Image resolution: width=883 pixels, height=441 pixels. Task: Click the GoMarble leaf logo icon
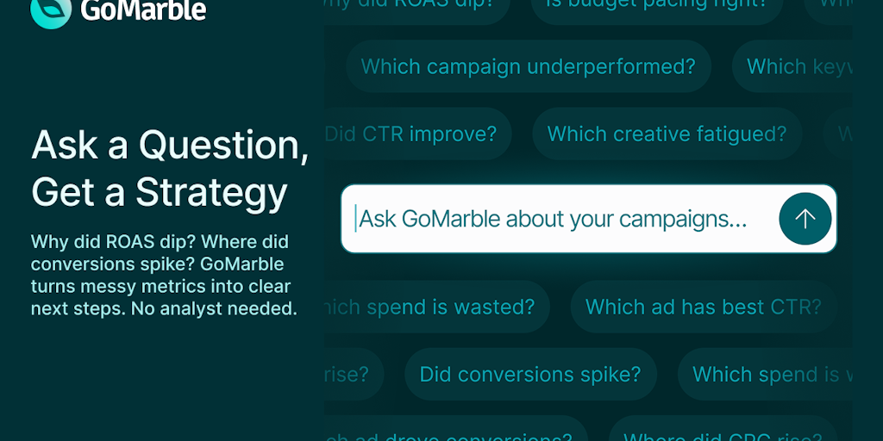51,9
